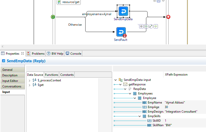Select the $_processContext variable icon
The image size is (206, 132).
point(34,80)
